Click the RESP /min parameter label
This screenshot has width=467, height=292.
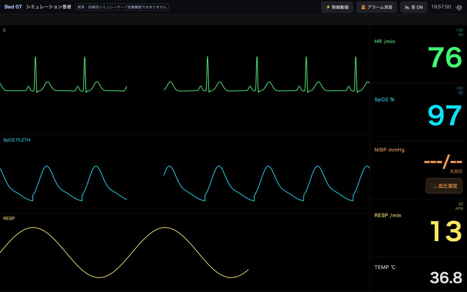point(388,215)
